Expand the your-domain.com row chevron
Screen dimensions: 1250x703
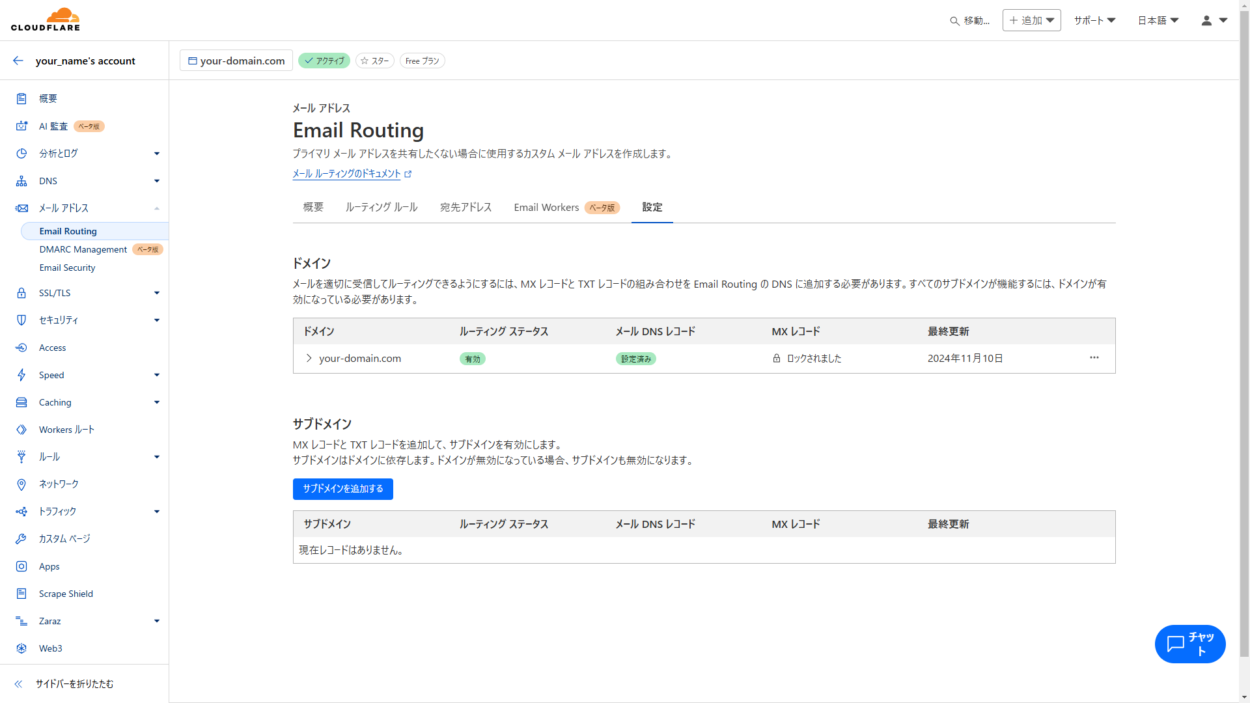click(x=309, y=358)
